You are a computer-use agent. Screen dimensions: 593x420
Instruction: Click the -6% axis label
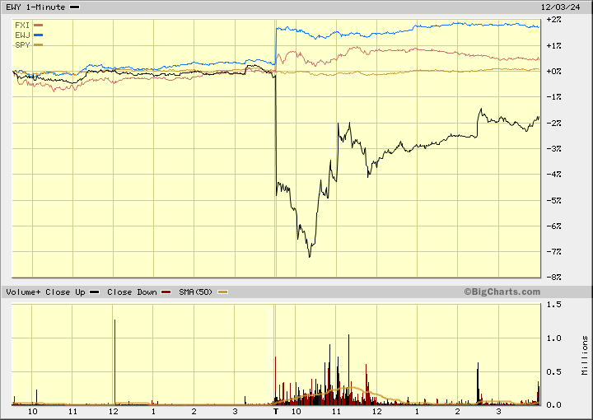tap(553, 226)
